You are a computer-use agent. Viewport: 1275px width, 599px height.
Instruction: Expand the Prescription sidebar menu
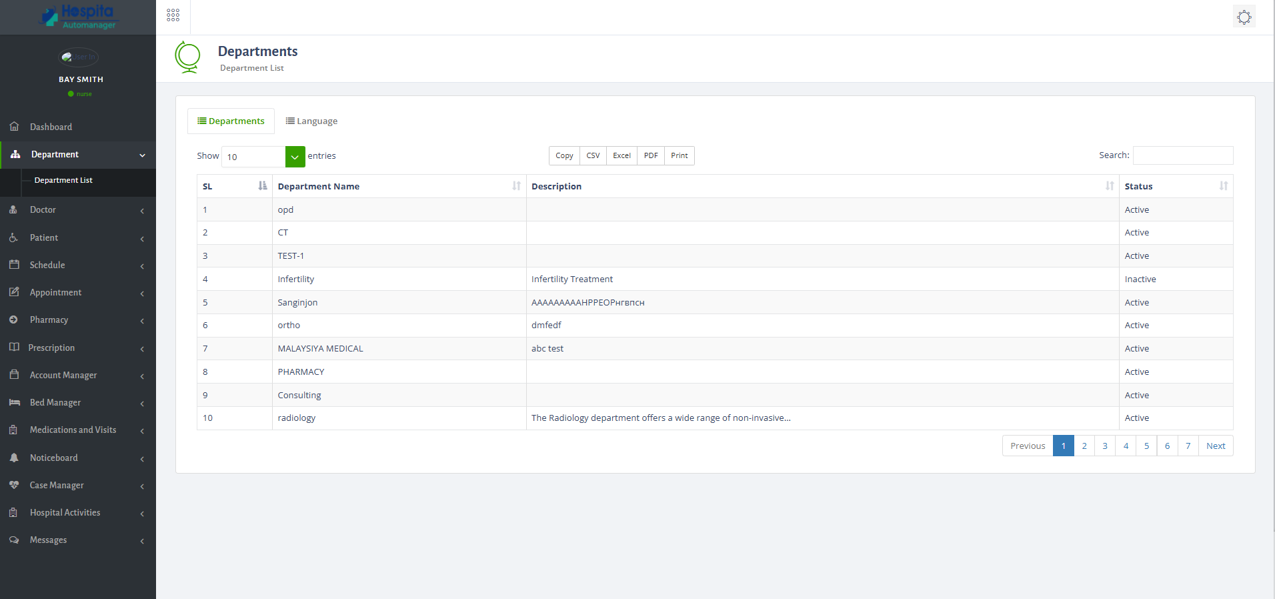coord(142,349)
